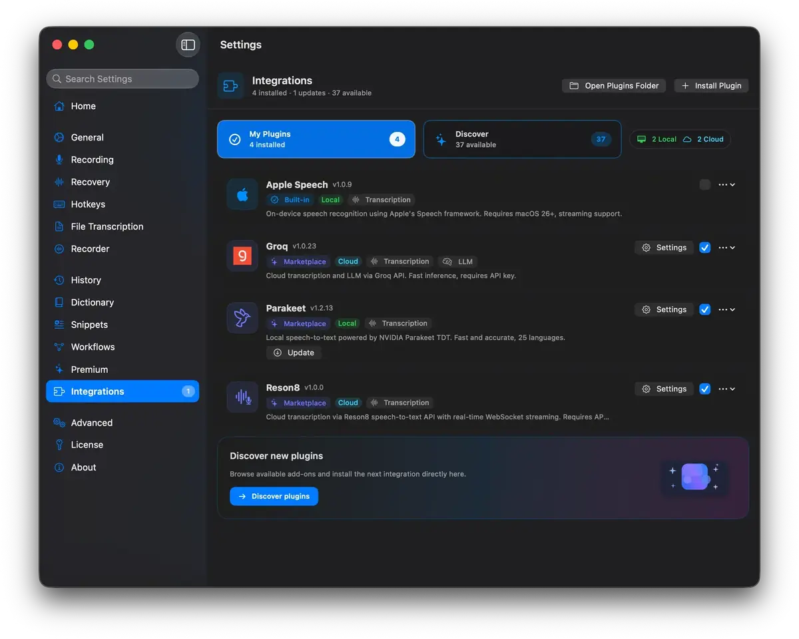
Task: Click the Recovery waveform icon in sidebar
Action: pos(59,182)
